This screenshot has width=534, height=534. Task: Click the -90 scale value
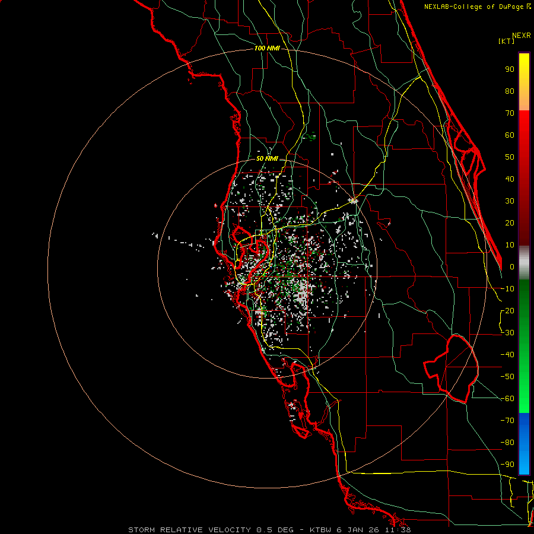coord(507,465)
